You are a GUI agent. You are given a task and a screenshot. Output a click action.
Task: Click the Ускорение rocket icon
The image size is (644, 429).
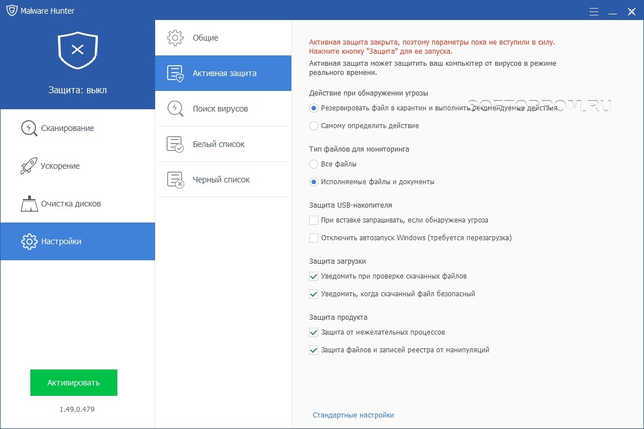click(29, 166)
